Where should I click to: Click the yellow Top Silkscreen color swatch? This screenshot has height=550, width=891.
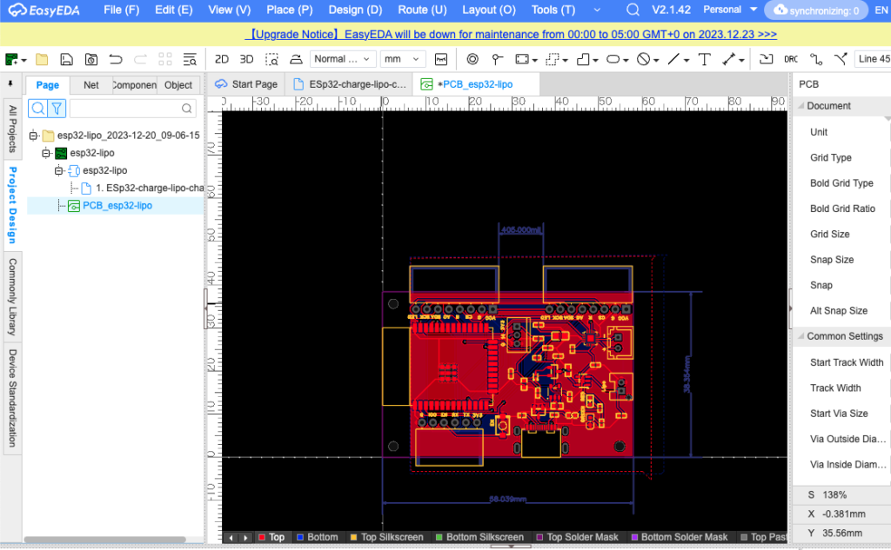tap(353, 537)
